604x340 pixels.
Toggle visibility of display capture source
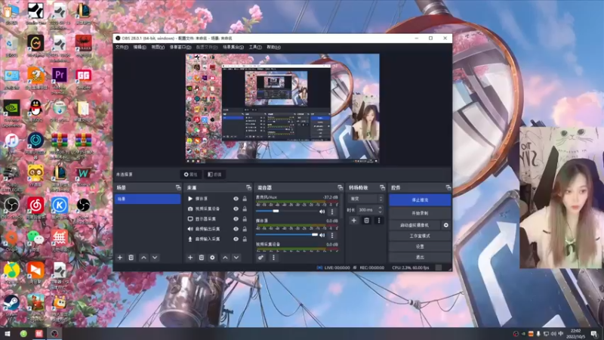[x=236, y=218]
